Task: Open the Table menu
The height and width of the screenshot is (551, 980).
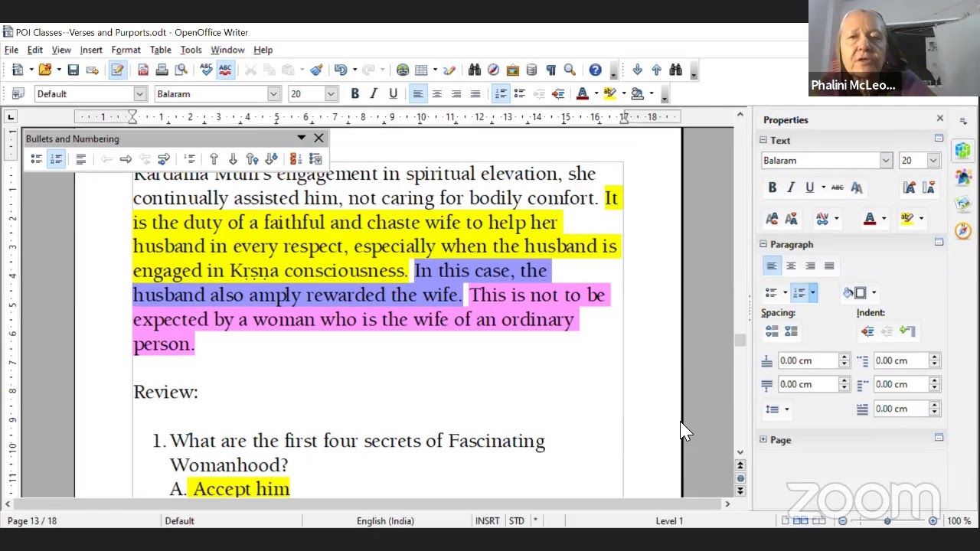Action: (x=160, y=50)
